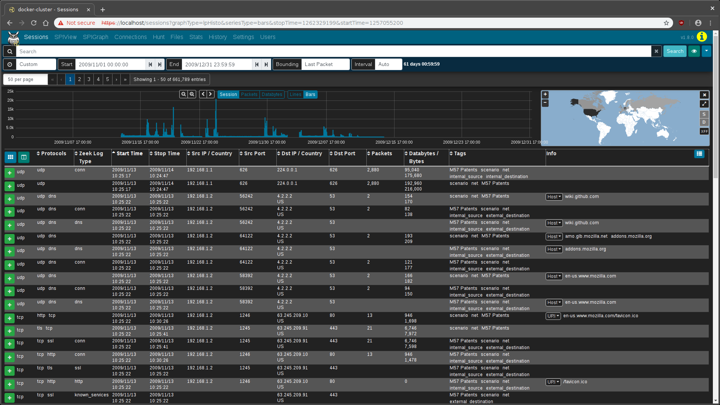Toggle the views eye button
Screen dimensions: 720x405
click(x=694, y=51)
